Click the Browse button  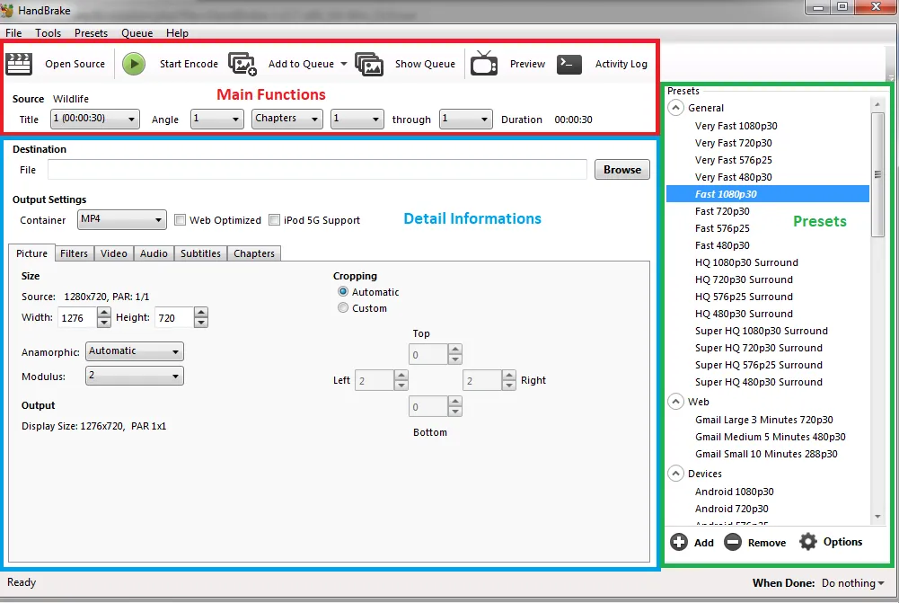pos(622,169)
